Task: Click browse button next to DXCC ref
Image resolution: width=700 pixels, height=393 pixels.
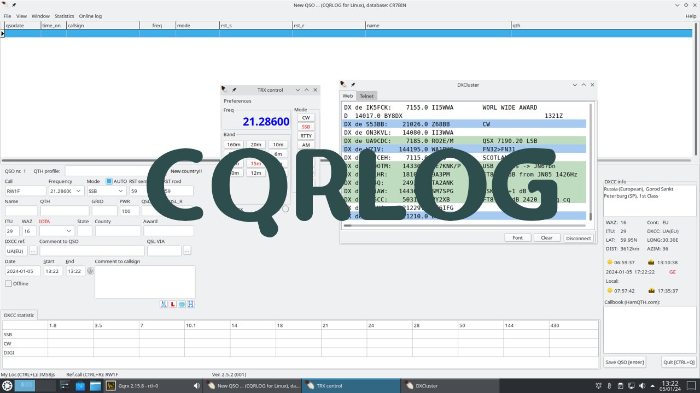Action: coord(33,251)
